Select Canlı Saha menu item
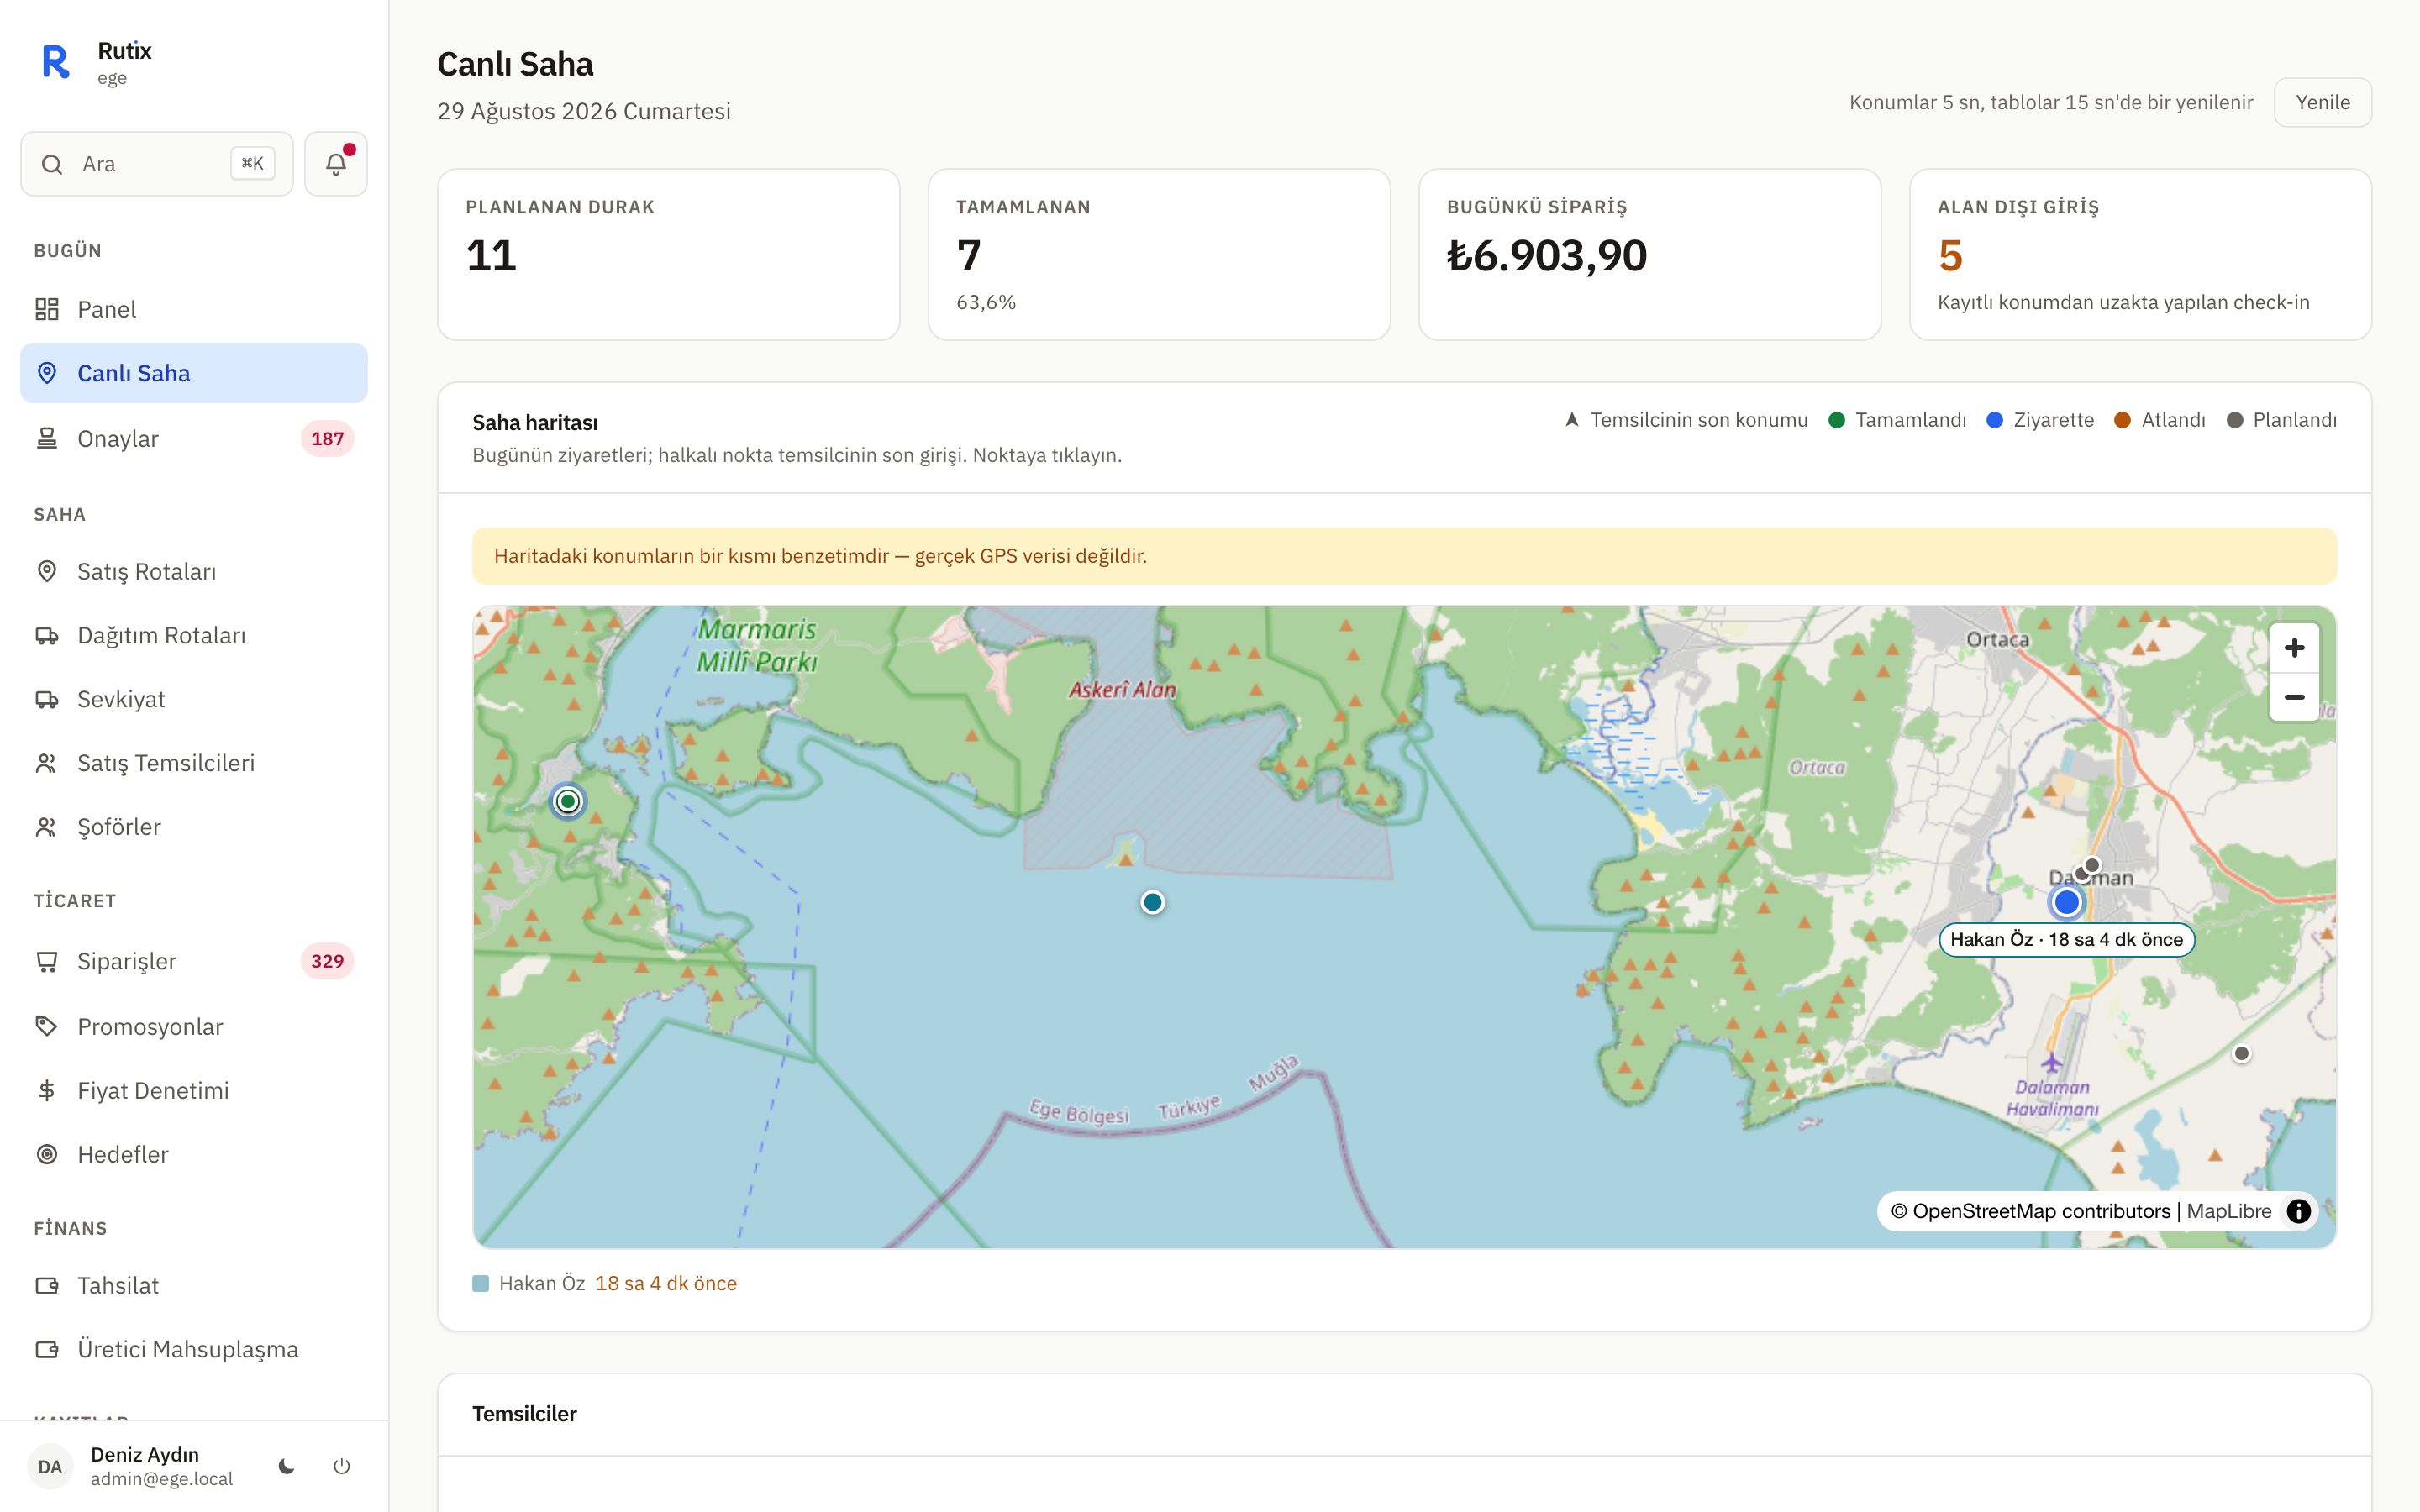Image resolution: width=2420 pixels, height=1512 pixels. [x=194, y=373]
